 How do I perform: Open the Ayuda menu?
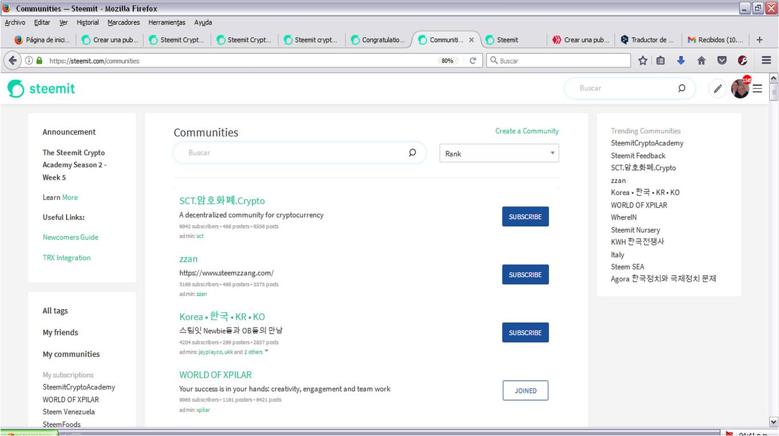coord(203,23)
